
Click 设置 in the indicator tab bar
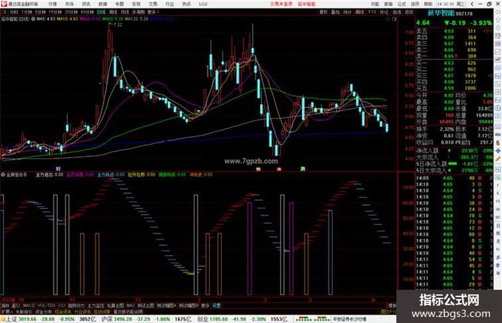click(x=217, y=305)
